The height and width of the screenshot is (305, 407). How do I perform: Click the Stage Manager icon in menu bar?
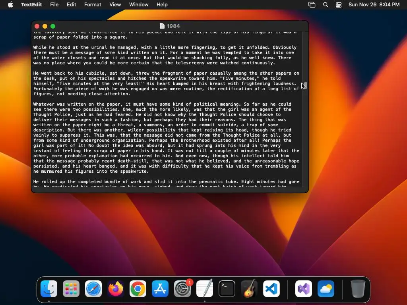[312, 5]
